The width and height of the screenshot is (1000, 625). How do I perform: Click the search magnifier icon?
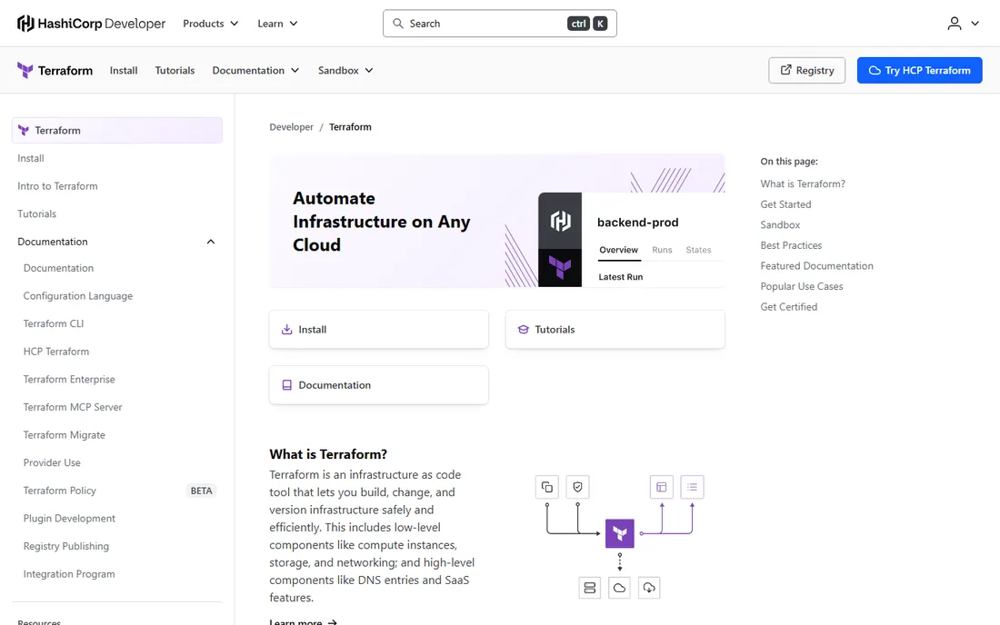coord(398,24)
